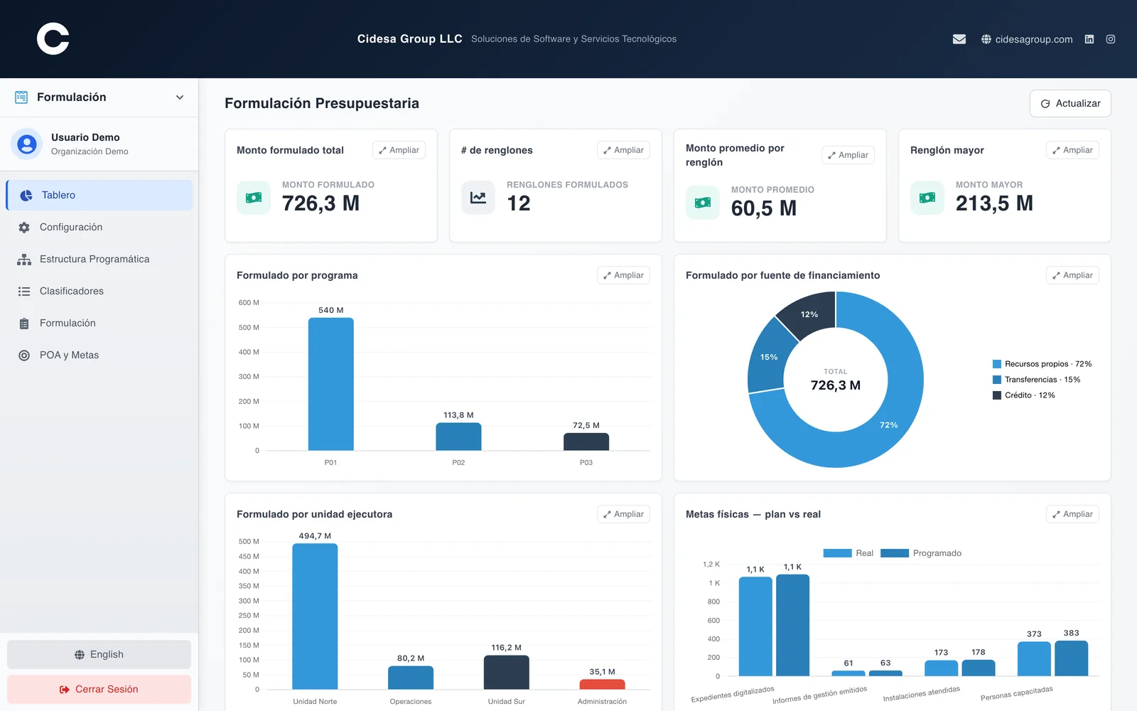
Task: Click the 12% Crédito donut segment
Action: [809, 314]
